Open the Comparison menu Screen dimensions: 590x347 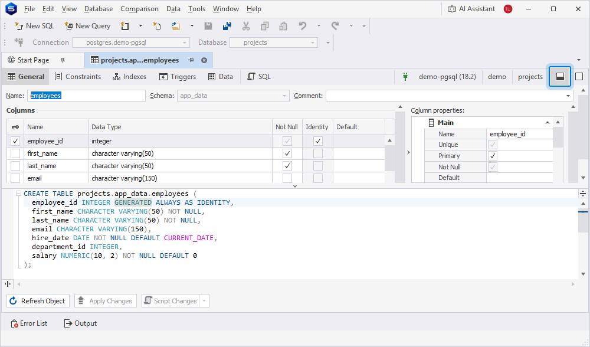(139, 9)
